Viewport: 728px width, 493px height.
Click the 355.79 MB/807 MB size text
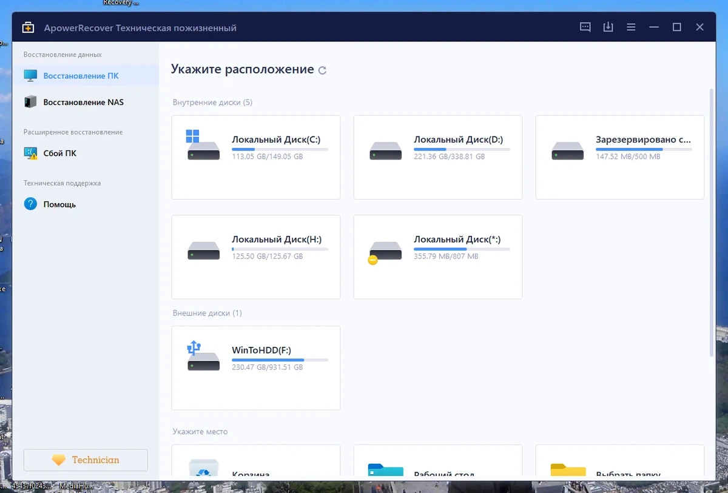[x=446, y=257]
